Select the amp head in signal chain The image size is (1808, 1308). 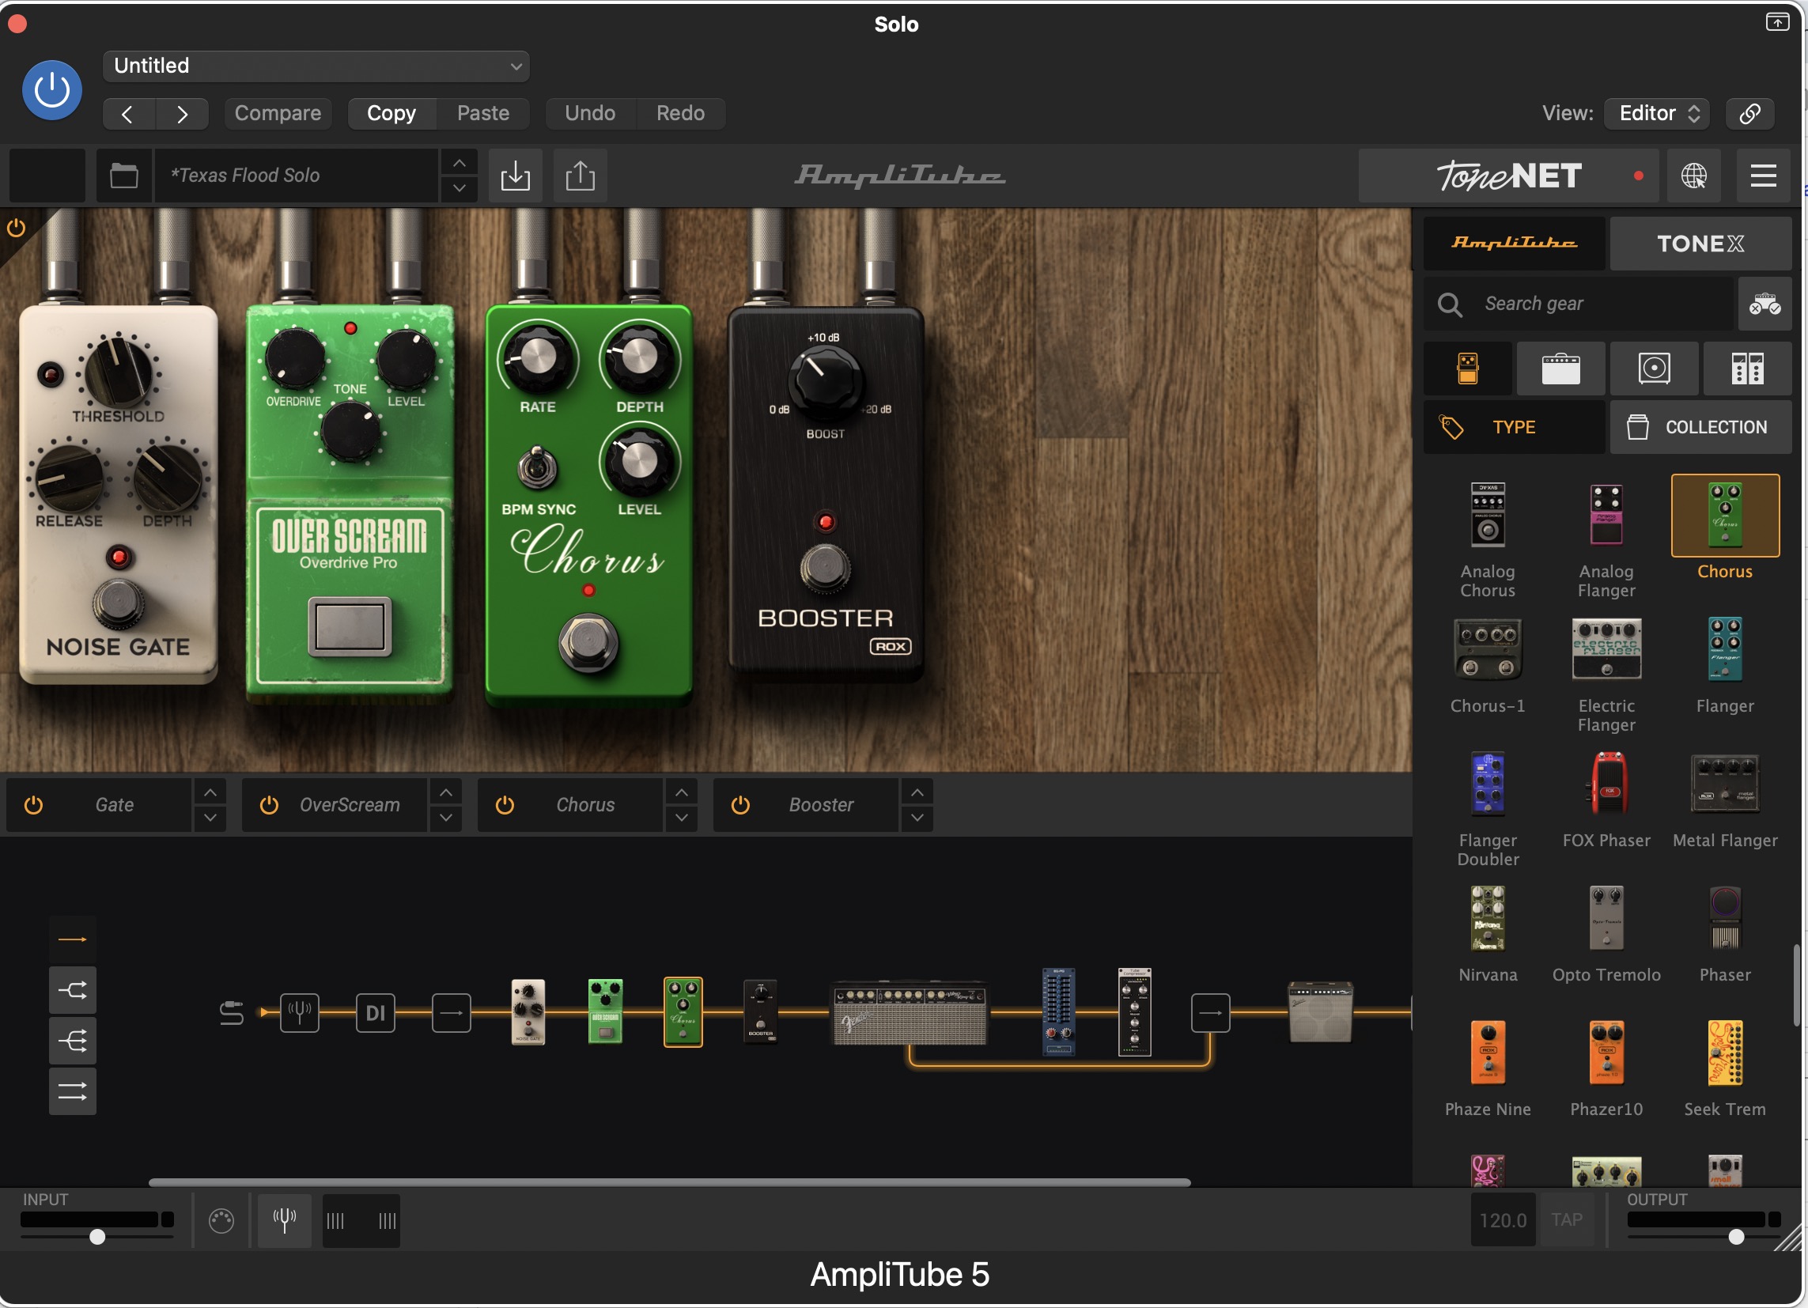[x=910, y=1013]
